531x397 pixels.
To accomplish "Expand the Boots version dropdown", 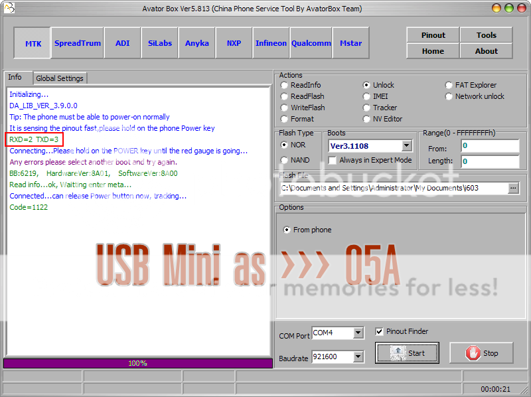I will [407, 146].
